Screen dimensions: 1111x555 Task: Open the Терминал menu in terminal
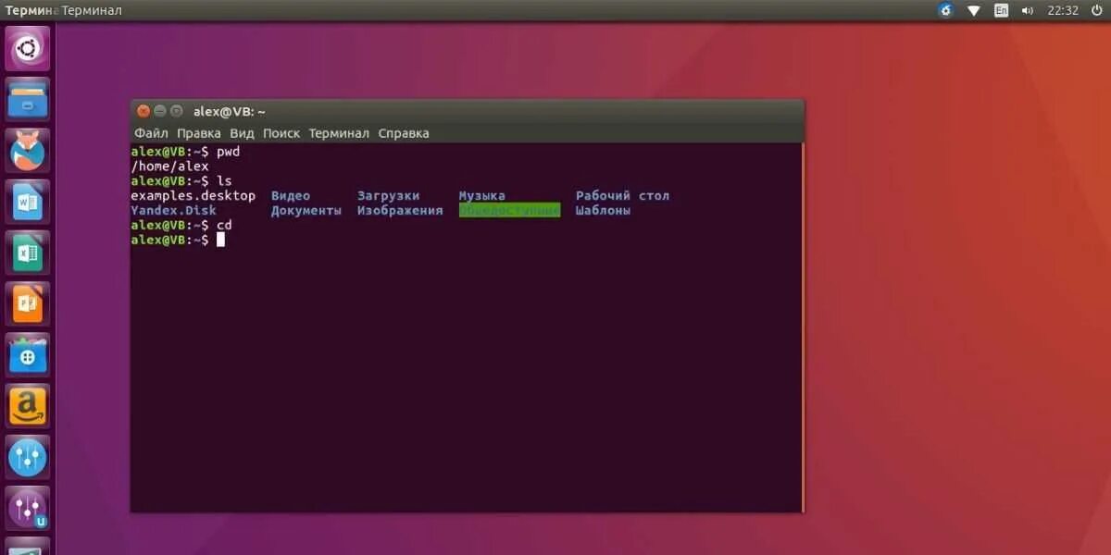pyautogui.click(x=339, y=133)
